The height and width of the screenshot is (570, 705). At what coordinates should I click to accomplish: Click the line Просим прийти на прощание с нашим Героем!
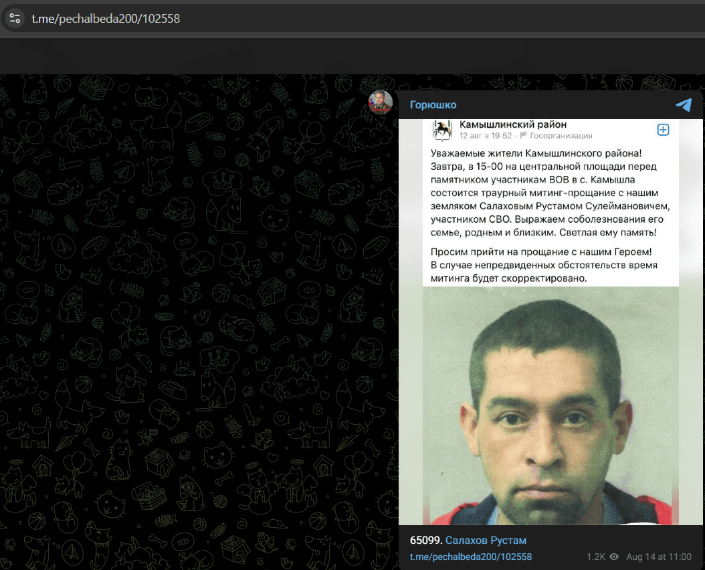click(541, 252)
